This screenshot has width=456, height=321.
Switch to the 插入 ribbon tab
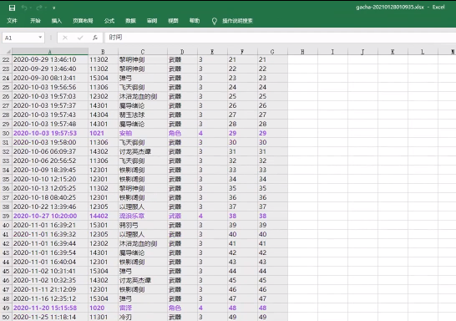click(57, 21)
